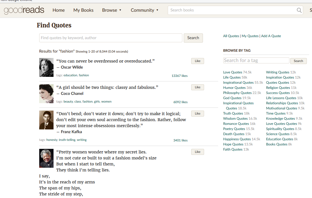Image resolution: width=312 pixels, height=198 pixels.
Task: Browse Hope Quotes tag
Action: tap(233, 144)
